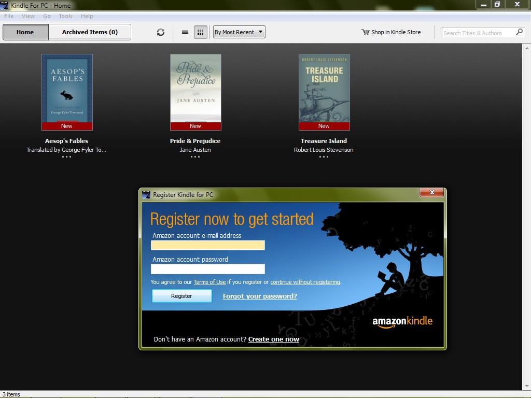The height and width of the screenshot is (398, 531).
Task: Minimize the Kindle for PC window
Action: pyautogui.click(x=484, y=5)
